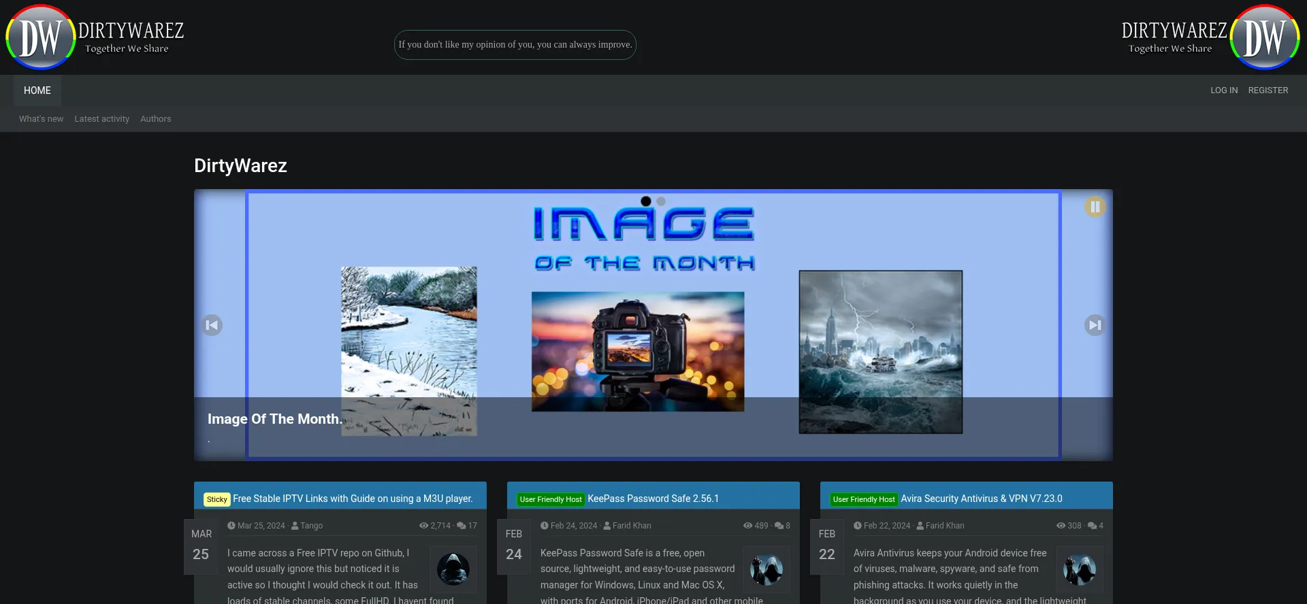Click the Sticky label on IPTV post
Image resolution: width=1307 pixels, height=604 pixels.
tap(217, 499)
